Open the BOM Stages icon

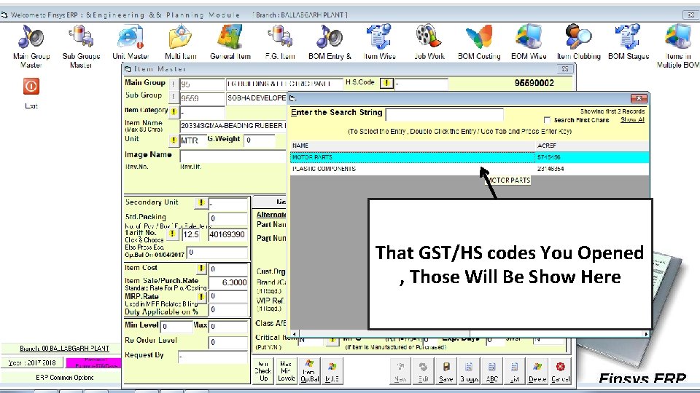click(x=628, y=37)
